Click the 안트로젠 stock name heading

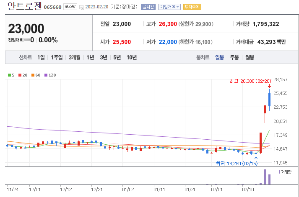[24, 6]
